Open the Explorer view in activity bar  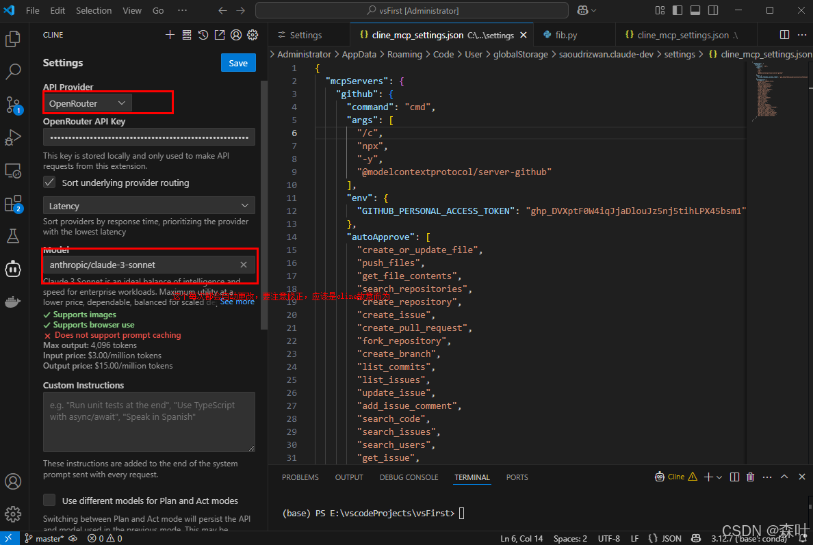tap(13, 39)
